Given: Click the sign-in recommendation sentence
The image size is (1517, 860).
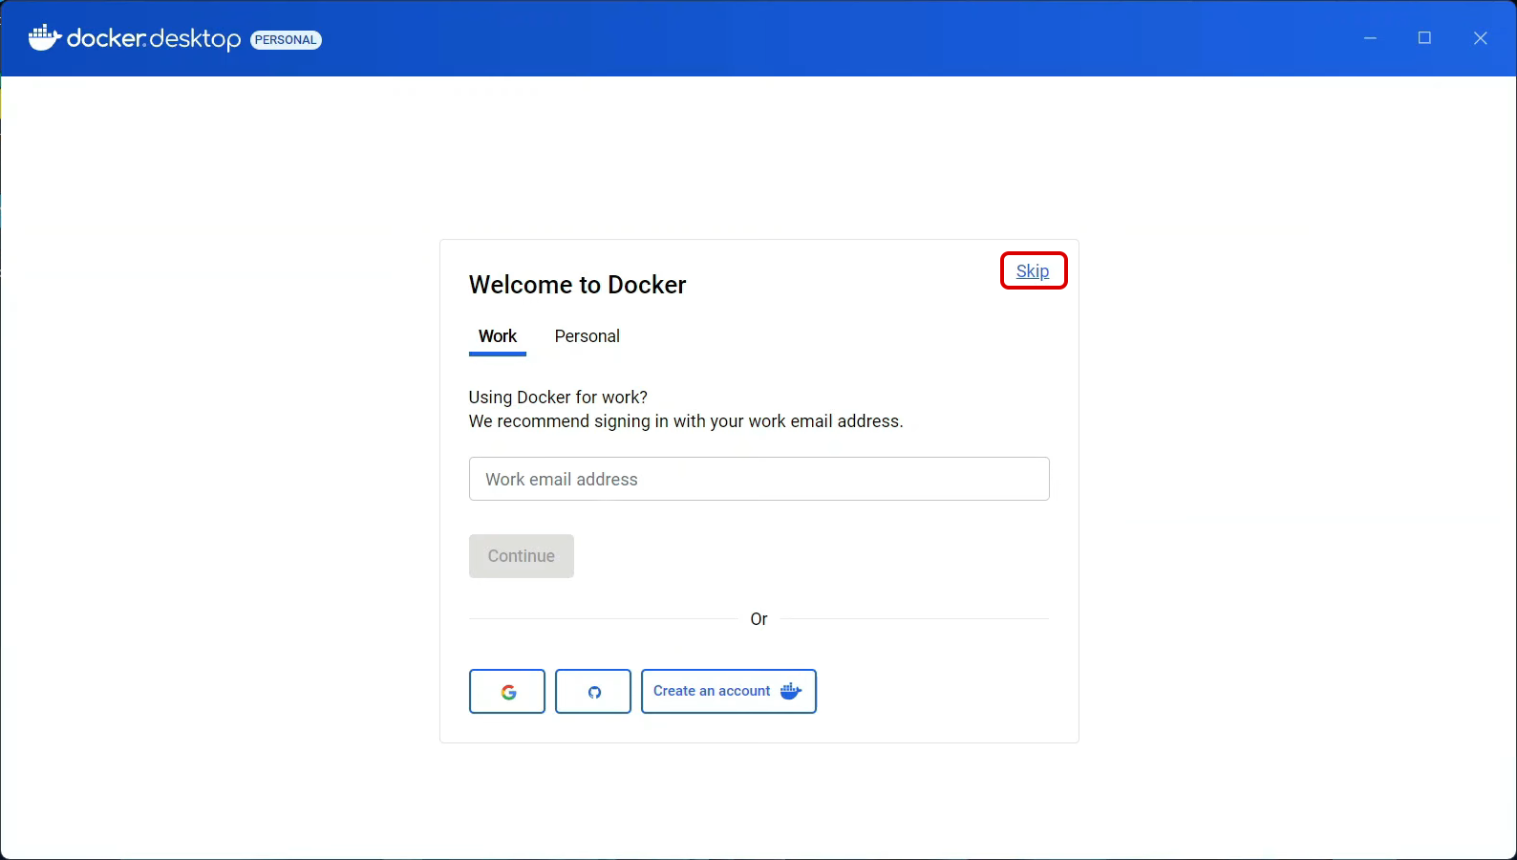Looking at the screenshot, I should tap(686, 421).
